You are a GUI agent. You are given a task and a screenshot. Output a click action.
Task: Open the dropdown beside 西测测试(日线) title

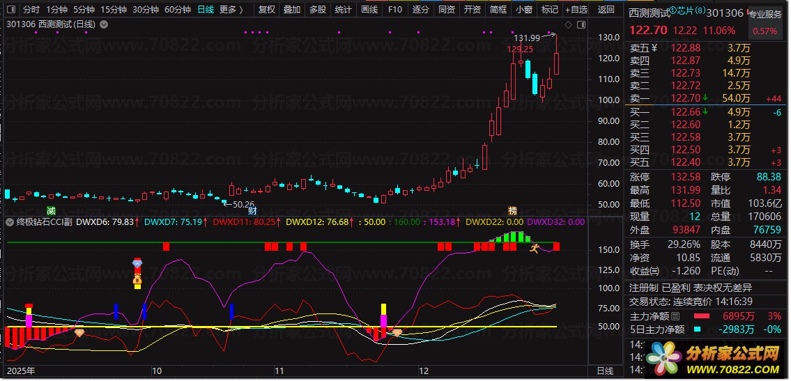point(104,24)
